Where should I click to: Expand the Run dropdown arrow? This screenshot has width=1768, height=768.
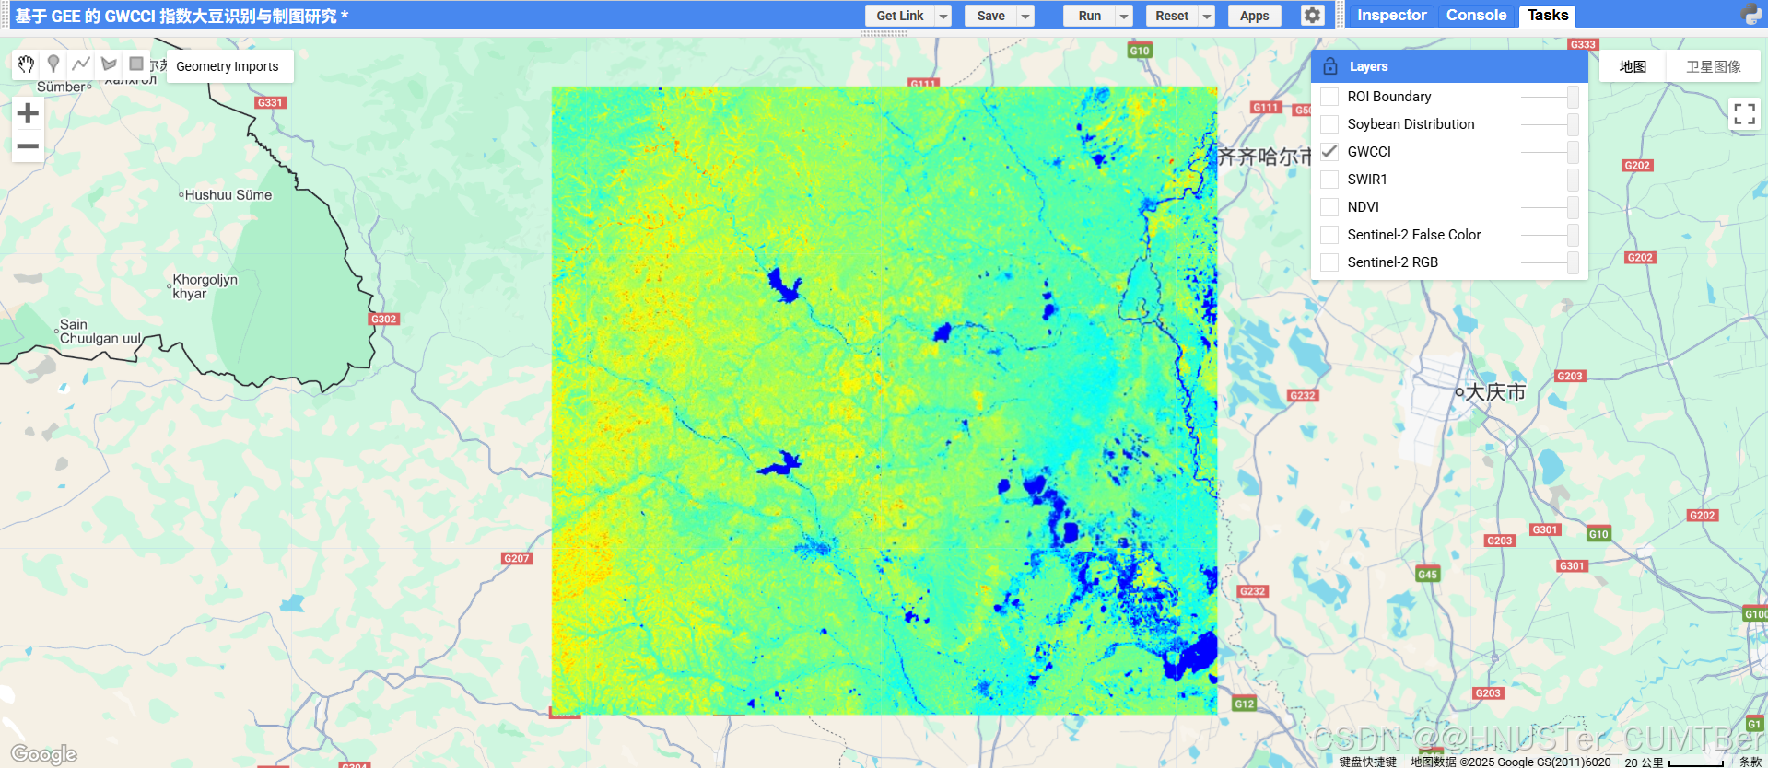(x=1124, y=16)
